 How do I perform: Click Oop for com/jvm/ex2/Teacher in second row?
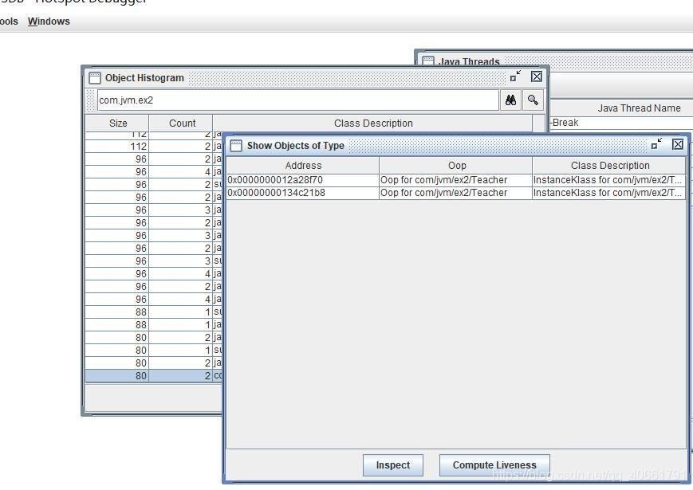pyautogui.click(x=456, y=193)
